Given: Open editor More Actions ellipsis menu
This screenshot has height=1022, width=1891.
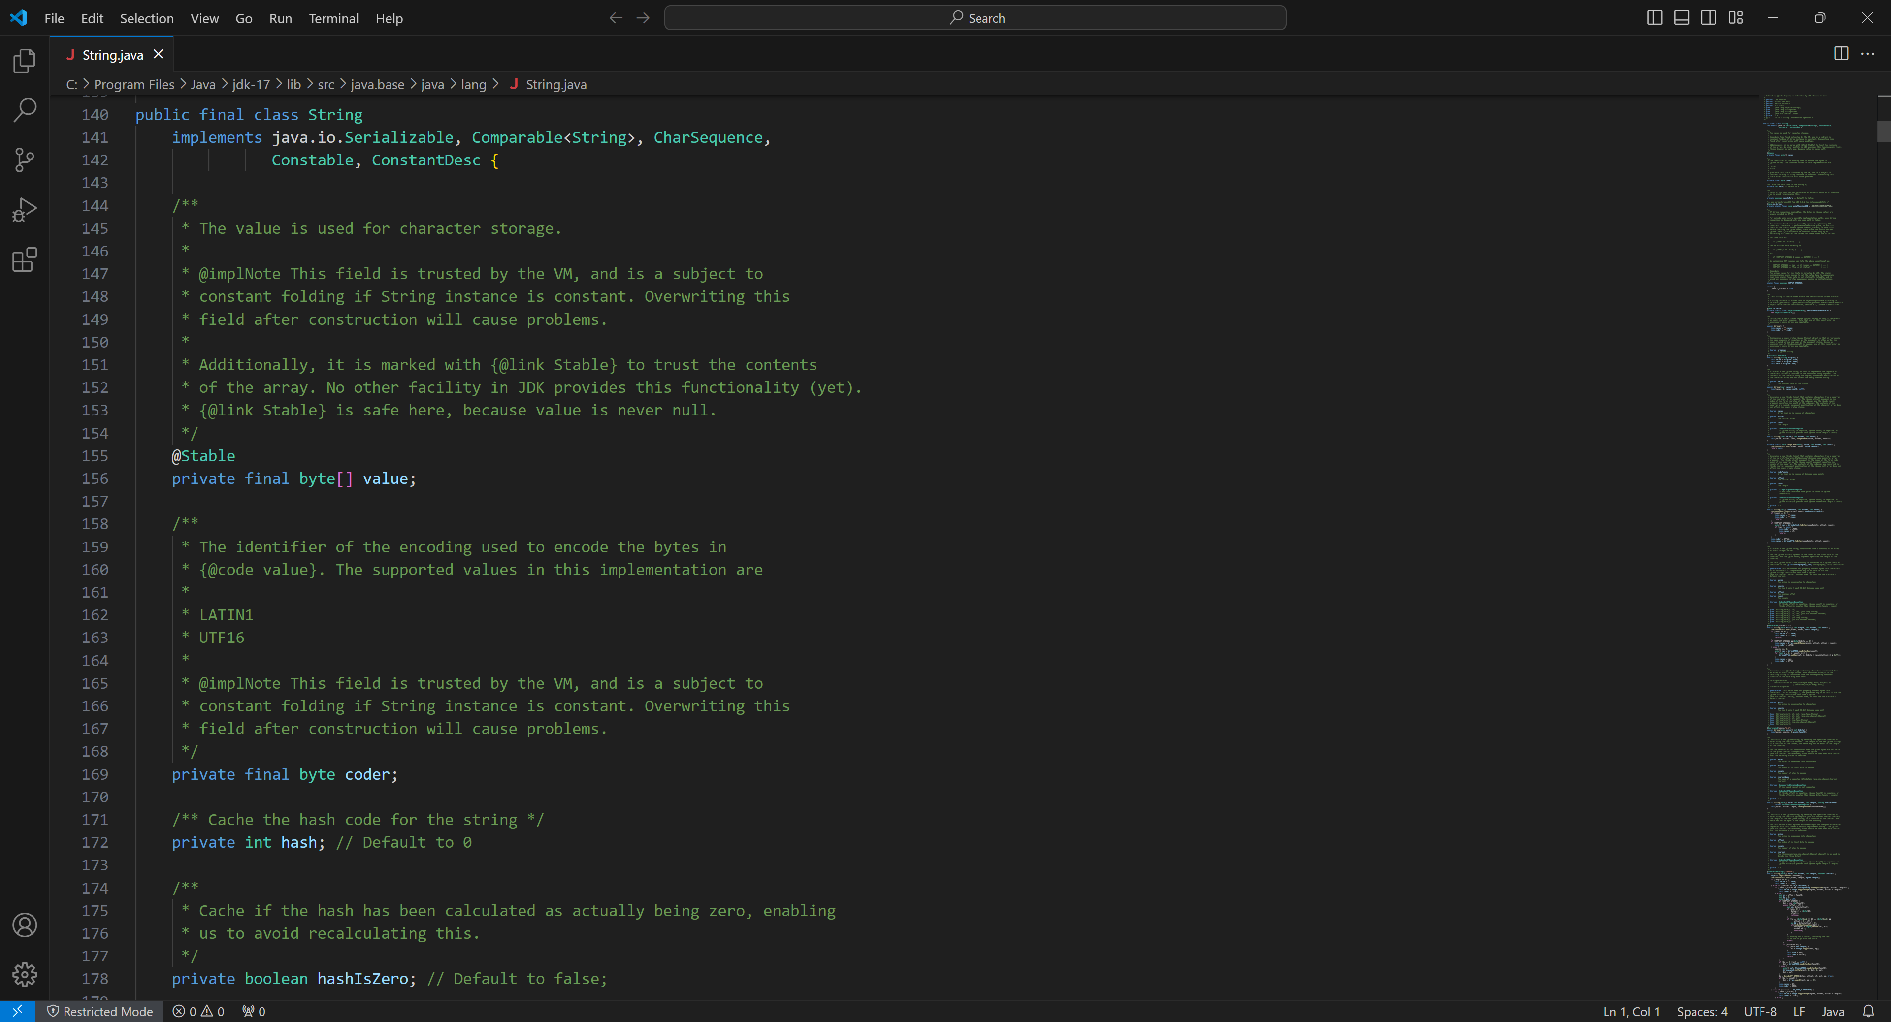Looking at the screenshot, I should 1867,54.
